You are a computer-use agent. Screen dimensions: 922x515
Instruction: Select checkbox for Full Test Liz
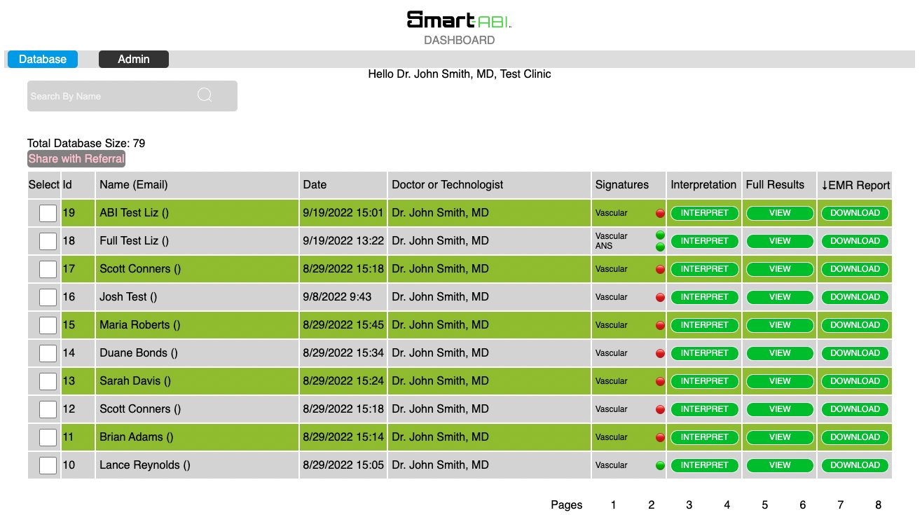48,241
